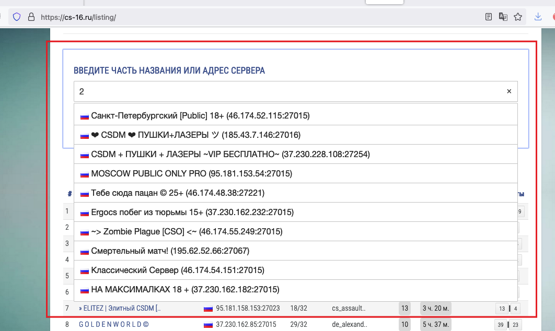Click the padlock site security icon
Screen dimensions: 555x331
click(31, 17)
